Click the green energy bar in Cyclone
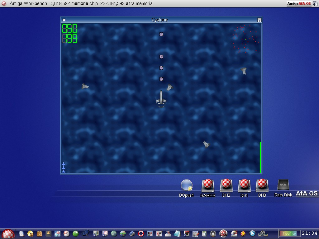 click(260, 157)
